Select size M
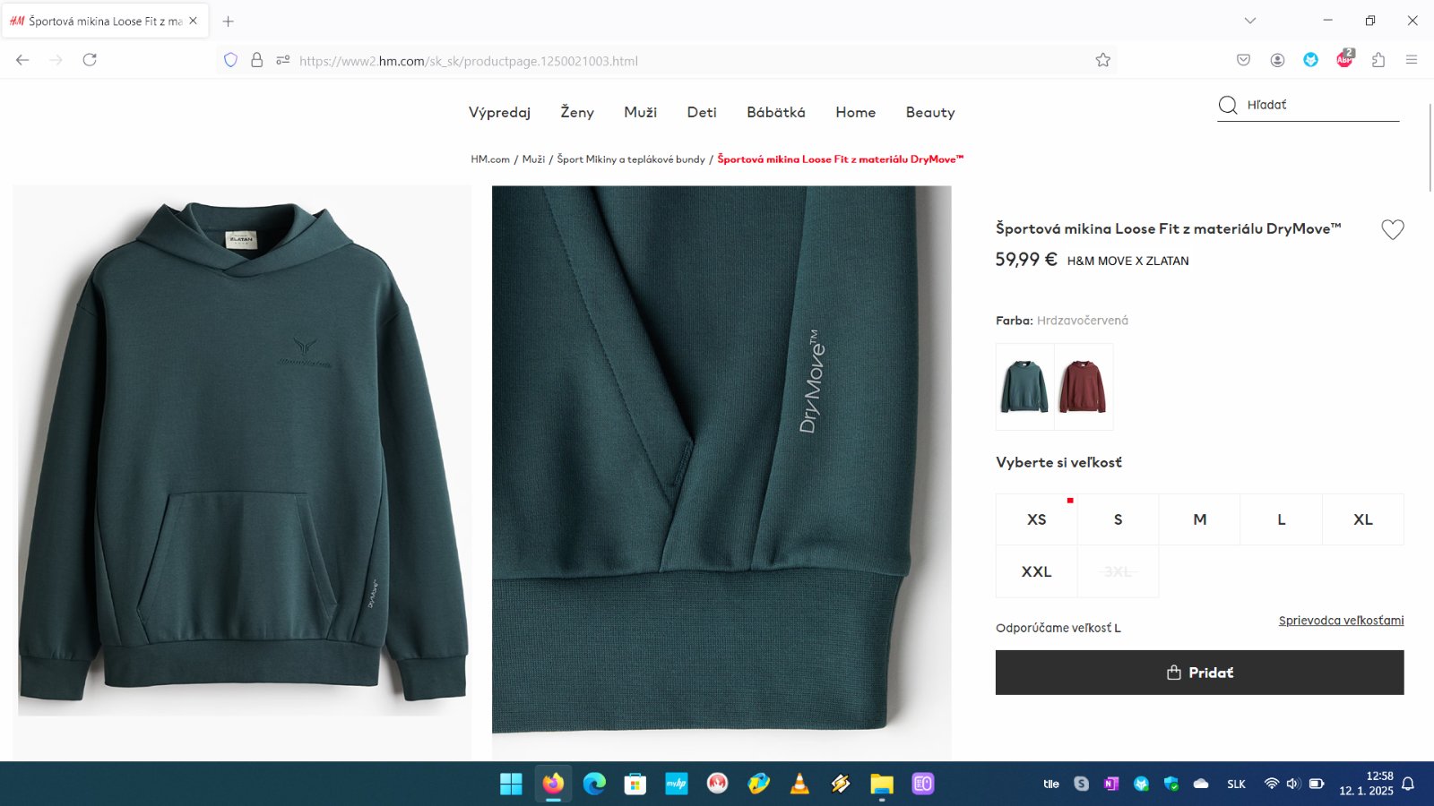This screenshot has width=1434, height=806. (x=1199, y=519)
